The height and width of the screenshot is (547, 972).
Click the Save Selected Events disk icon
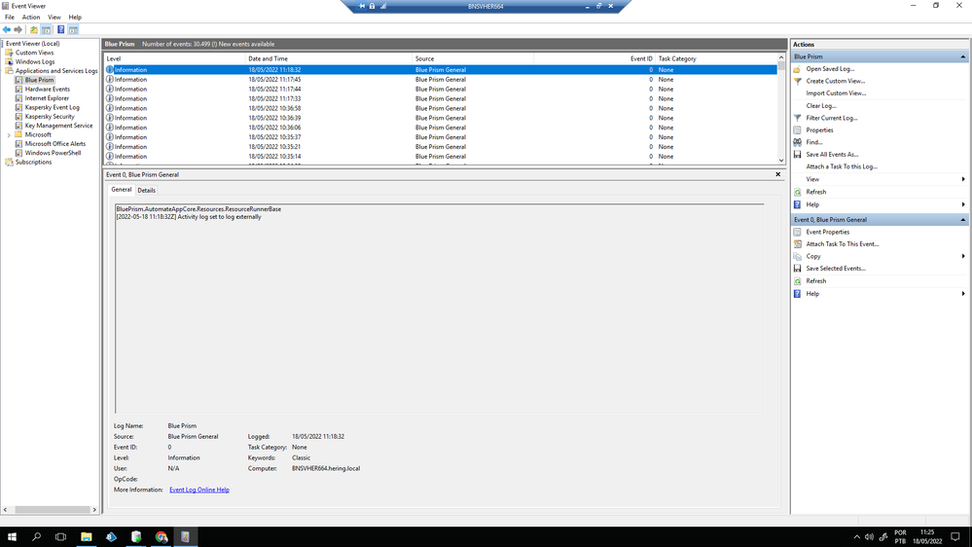click(x=798, y=269)
